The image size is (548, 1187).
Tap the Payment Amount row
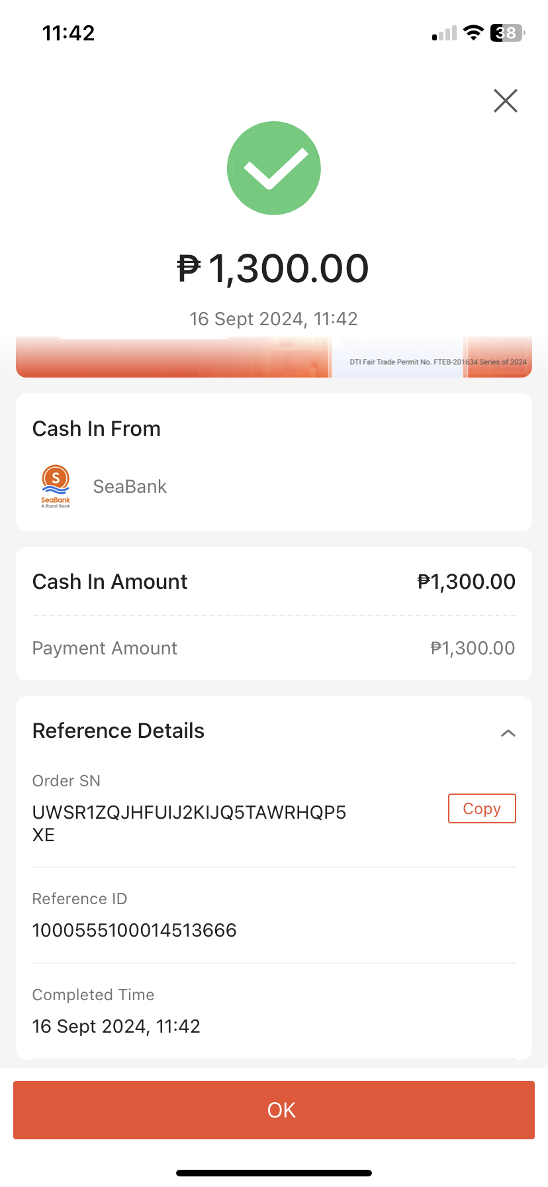pos(274,648)
